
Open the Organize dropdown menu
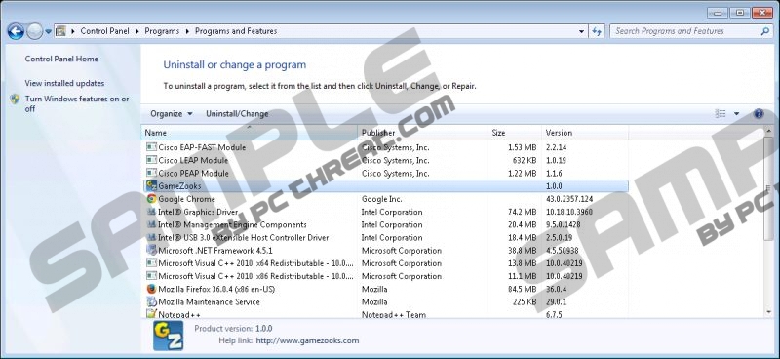172,114
